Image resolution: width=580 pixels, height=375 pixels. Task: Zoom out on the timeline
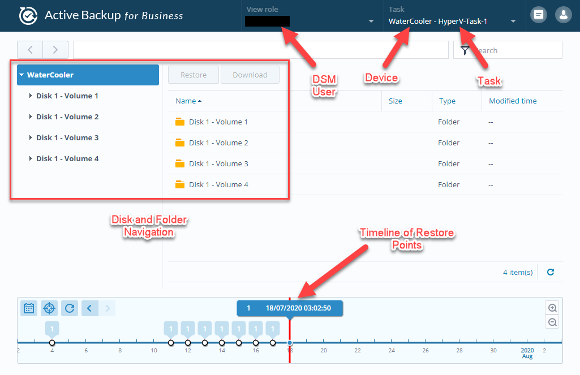coord(552,322)
